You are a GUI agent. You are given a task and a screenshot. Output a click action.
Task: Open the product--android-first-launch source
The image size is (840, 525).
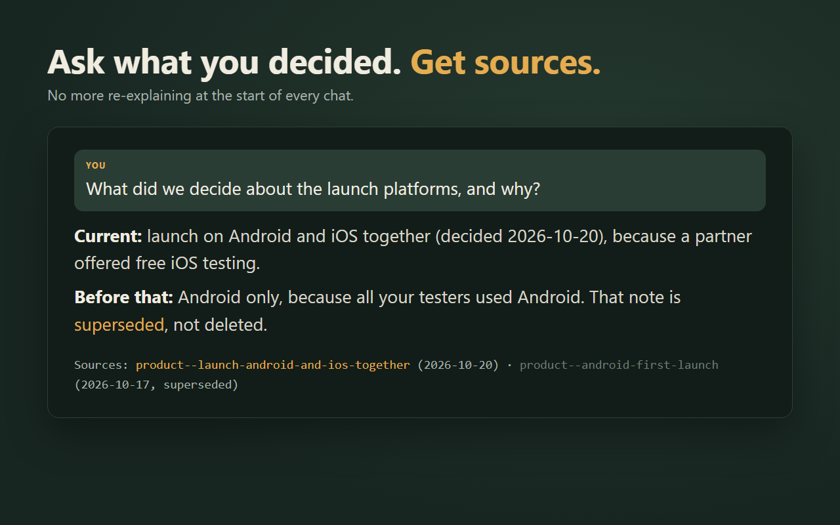click(x=619, y=365)
